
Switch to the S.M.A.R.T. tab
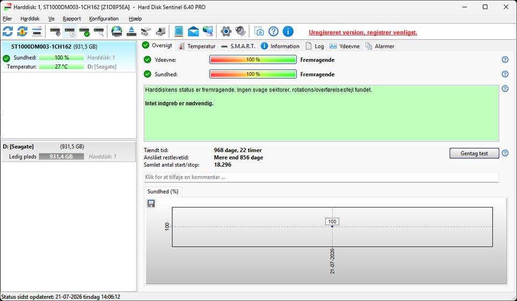click(239, 46)
